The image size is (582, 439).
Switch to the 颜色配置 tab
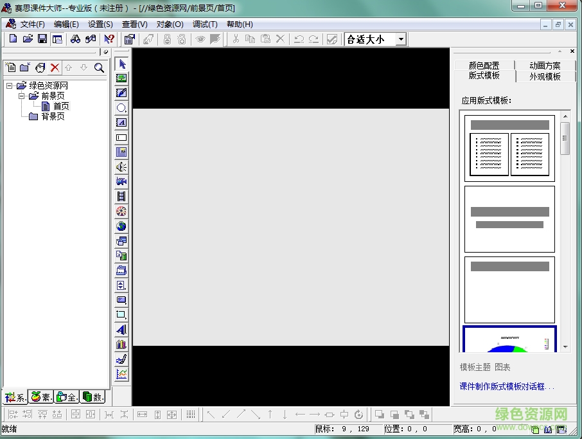(484, 66)
